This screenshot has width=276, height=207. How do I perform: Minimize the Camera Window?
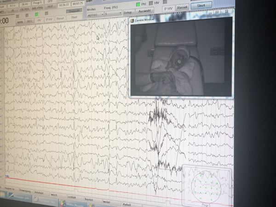[x=210, y=13]
